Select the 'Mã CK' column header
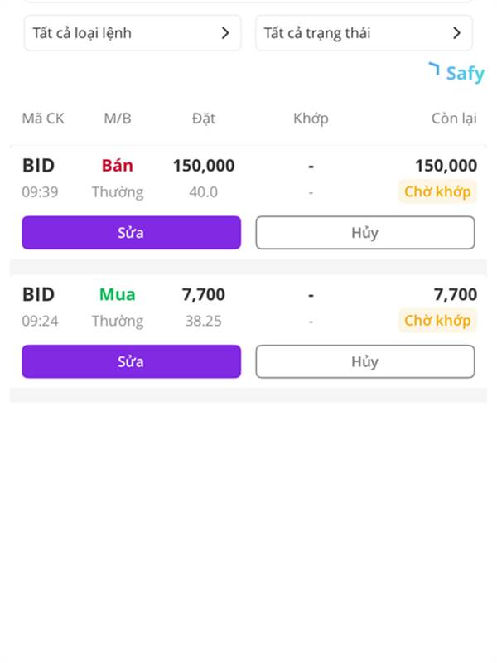 (43, 119)
